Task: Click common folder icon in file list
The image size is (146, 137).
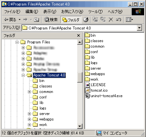Action: tap(87, 46)
